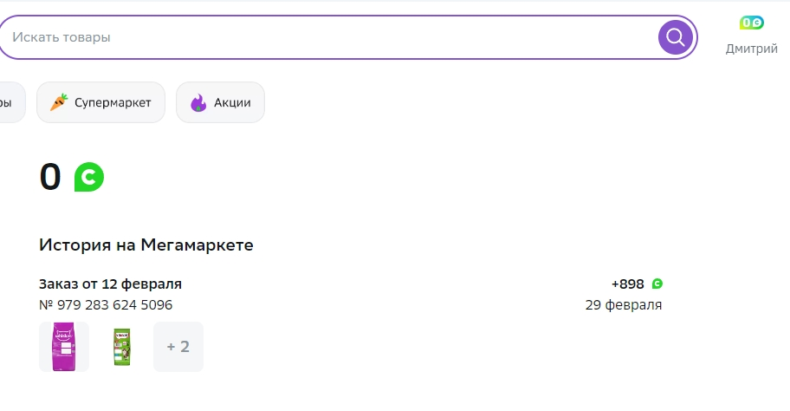Expand the +2 more items tile

(178, 347)
